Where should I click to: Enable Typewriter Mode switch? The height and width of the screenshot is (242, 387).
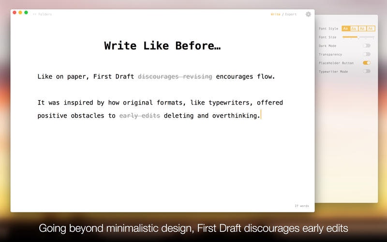click(367, 71)
